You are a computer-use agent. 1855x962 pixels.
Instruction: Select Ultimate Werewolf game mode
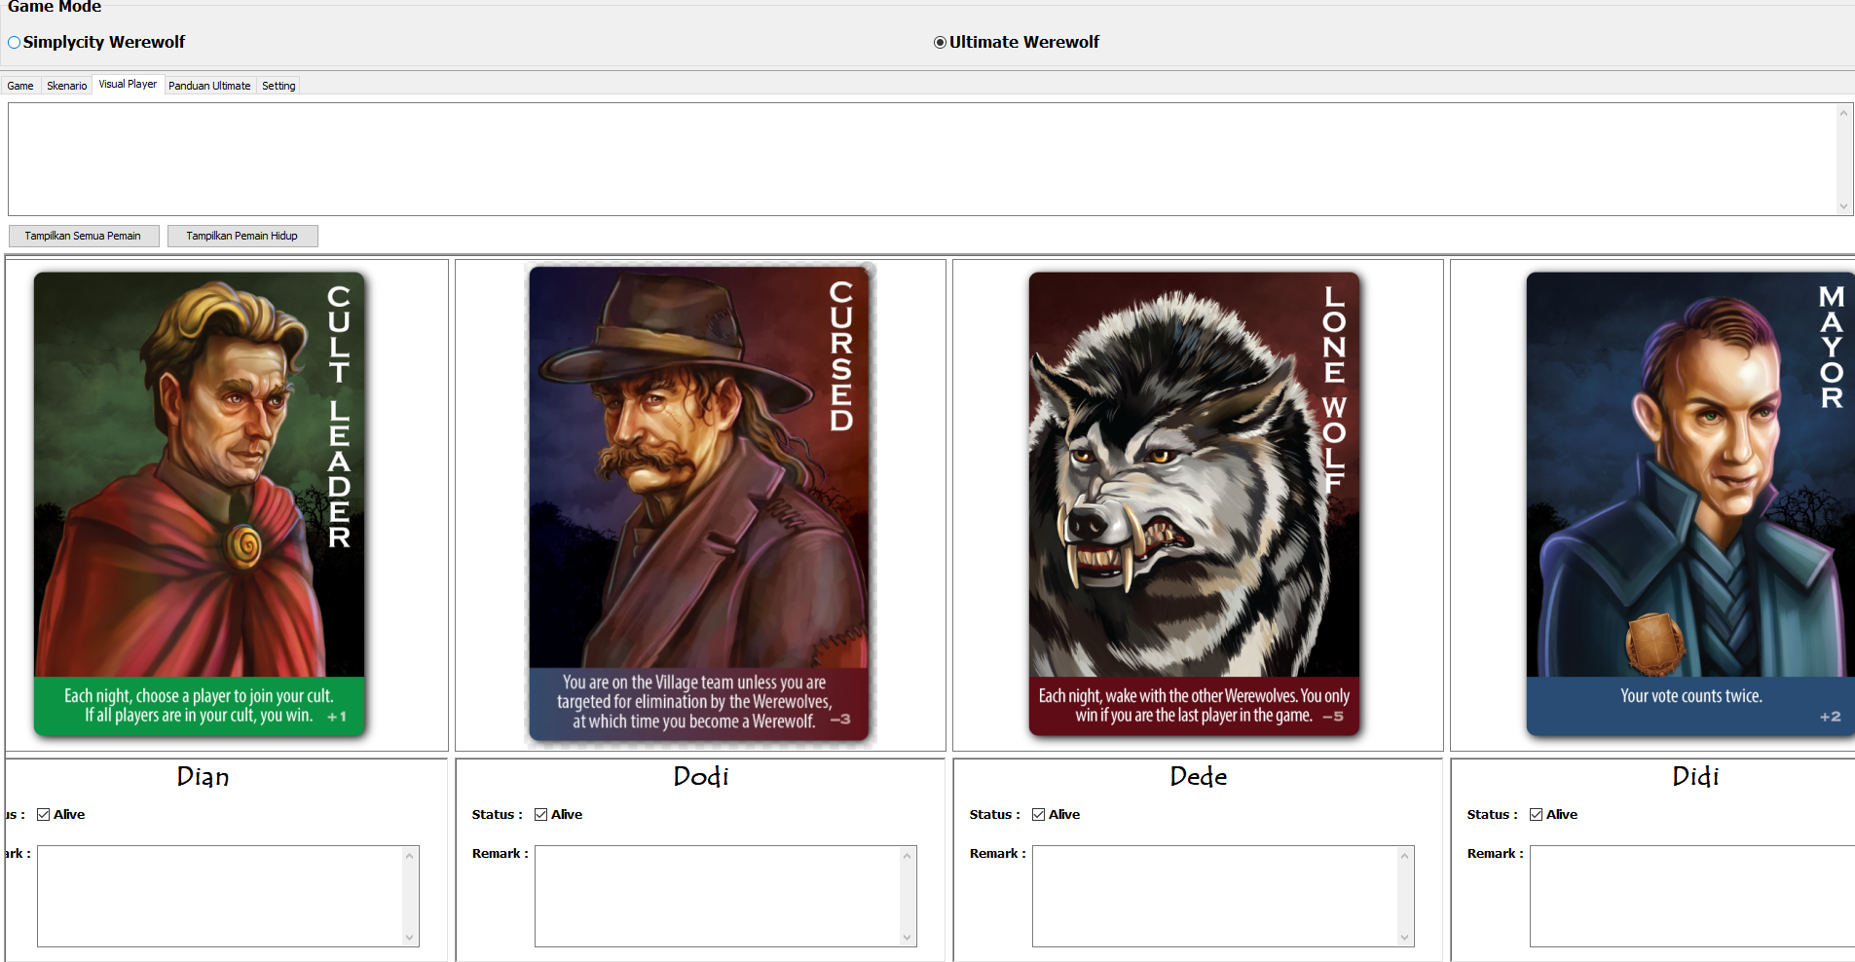click(x=941, y=43)
